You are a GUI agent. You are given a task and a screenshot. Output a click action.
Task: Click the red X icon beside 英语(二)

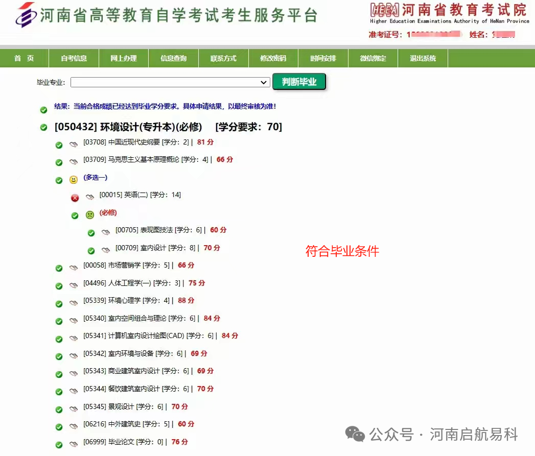point(75,197)
